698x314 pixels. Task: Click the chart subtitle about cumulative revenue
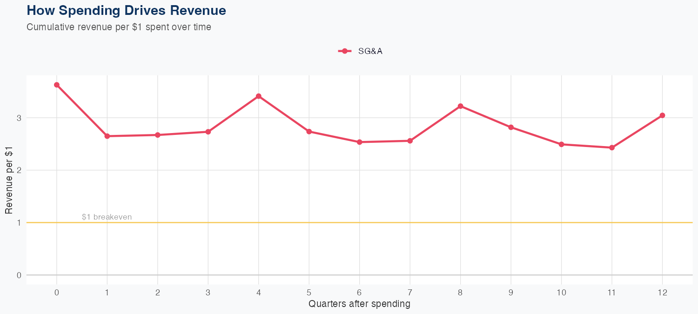119,27
